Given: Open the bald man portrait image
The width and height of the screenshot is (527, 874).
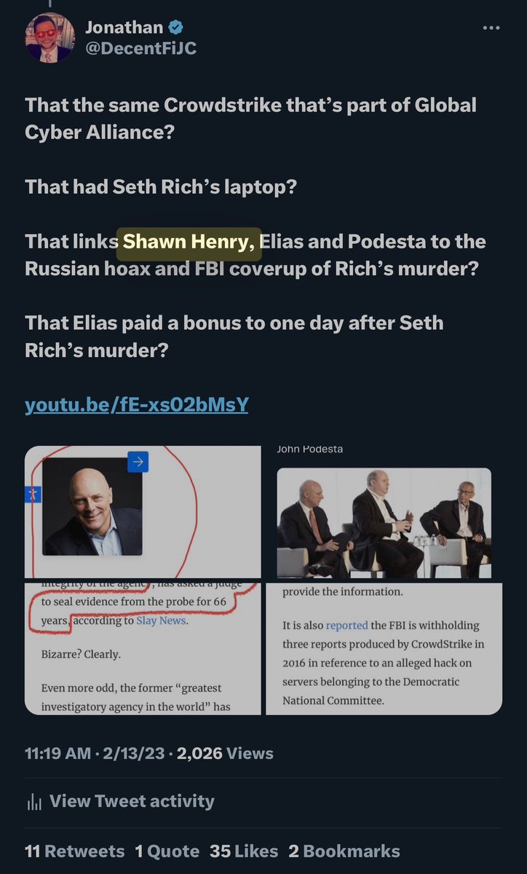Looking at the screenshot, I should pyautogui.click(x=92, y=507).
